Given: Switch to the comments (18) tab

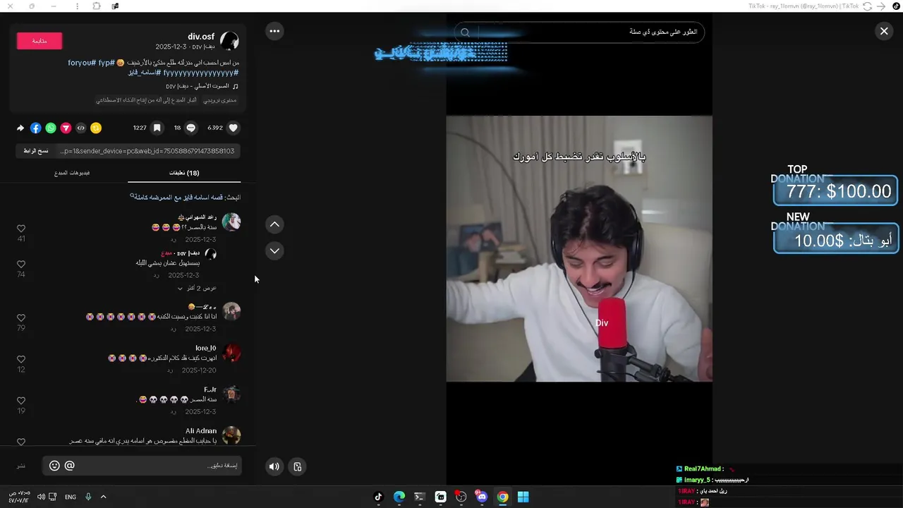Looking at the screenshot, I should 184,173.
